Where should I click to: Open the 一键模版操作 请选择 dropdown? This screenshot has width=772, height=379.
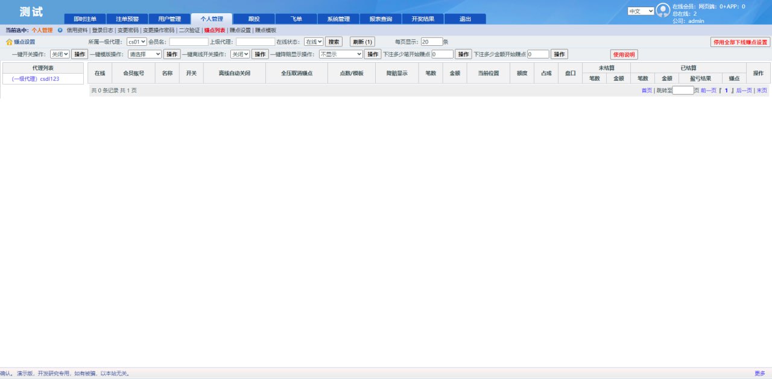(x=145, y=54)
